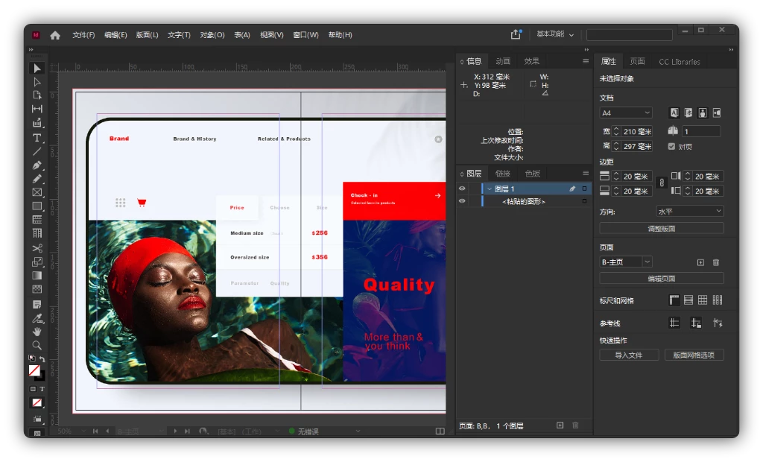763x462 pixels.
Task: Choose the Zoom magnifier tool
Action: coord(37,345)
